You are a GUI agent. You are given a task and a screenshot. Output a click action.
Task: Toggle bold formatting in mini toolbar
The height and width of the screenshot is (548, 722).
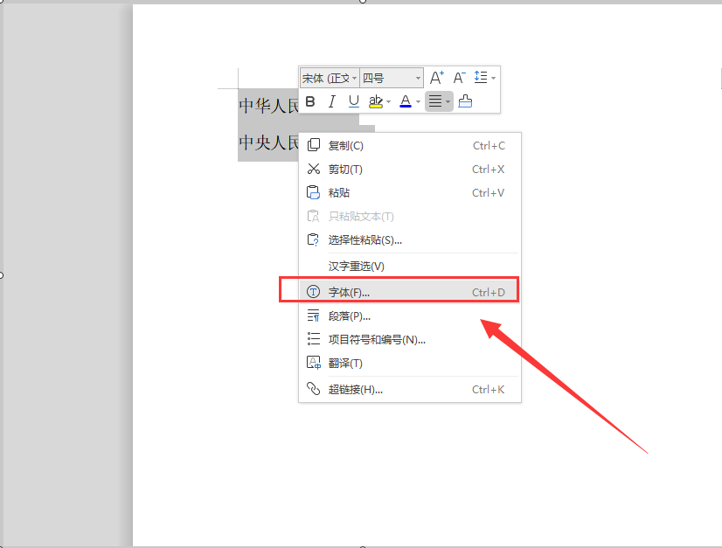310,101
